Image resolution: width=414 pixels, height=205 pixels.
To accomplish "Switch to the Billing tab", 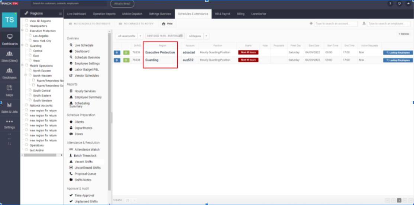I will [x=240, y=14].
